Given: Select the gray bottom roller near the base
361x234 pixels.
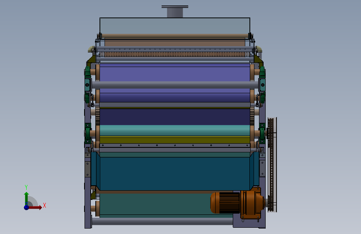Looking at the screenshot, I should pos(162,222).
